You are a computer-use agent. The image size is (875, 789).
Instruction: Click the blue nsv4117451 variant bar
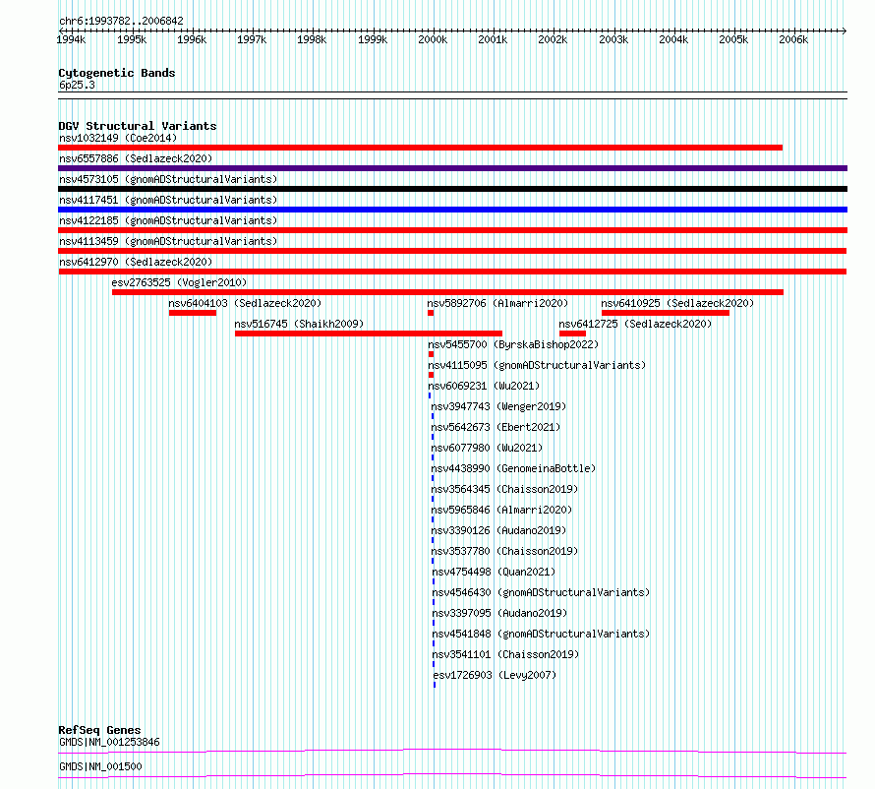(452, 210)
